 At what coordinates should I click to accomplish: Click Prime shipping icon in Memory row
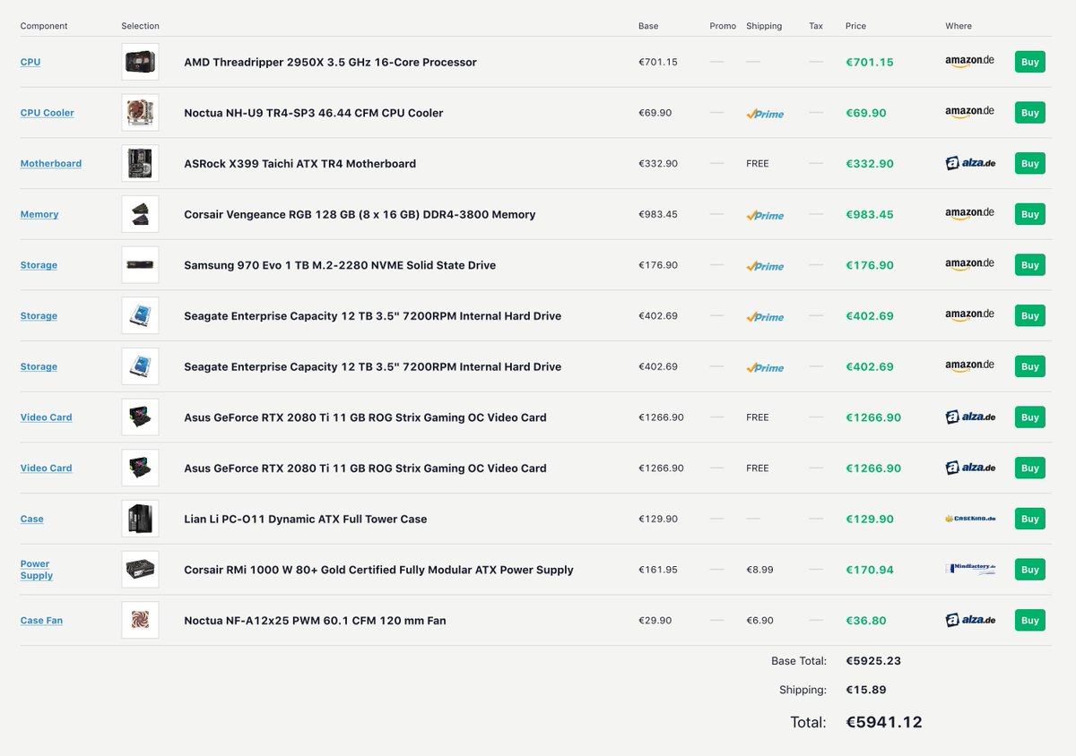pyautogui.click(x=765, y=215)
